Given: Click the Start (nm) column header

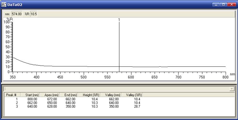Looking at the screenshot, I should (x=30, y=95).
